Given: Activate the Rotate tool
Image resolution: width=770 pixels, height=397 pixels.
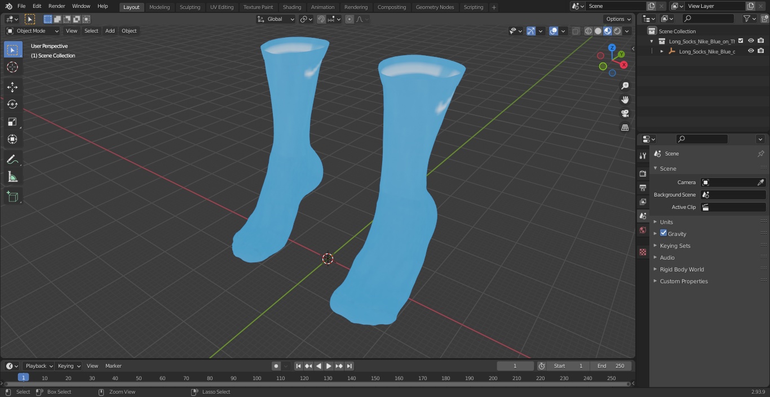Looking at the screenshot, I should [x=12, y=104].
